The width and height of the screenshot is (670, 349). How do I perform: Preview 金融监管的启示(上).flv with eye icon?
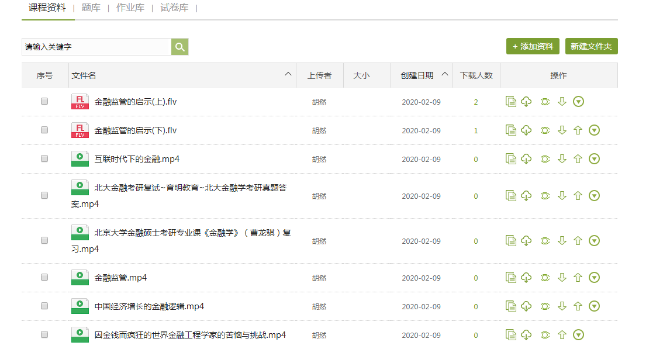tap(545, 102)
